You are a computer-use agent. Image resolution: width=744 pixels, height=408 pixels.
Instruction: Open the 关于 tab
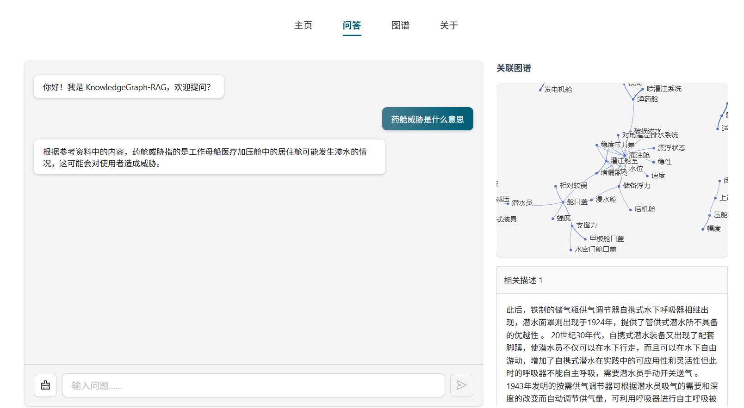point(449,25)
